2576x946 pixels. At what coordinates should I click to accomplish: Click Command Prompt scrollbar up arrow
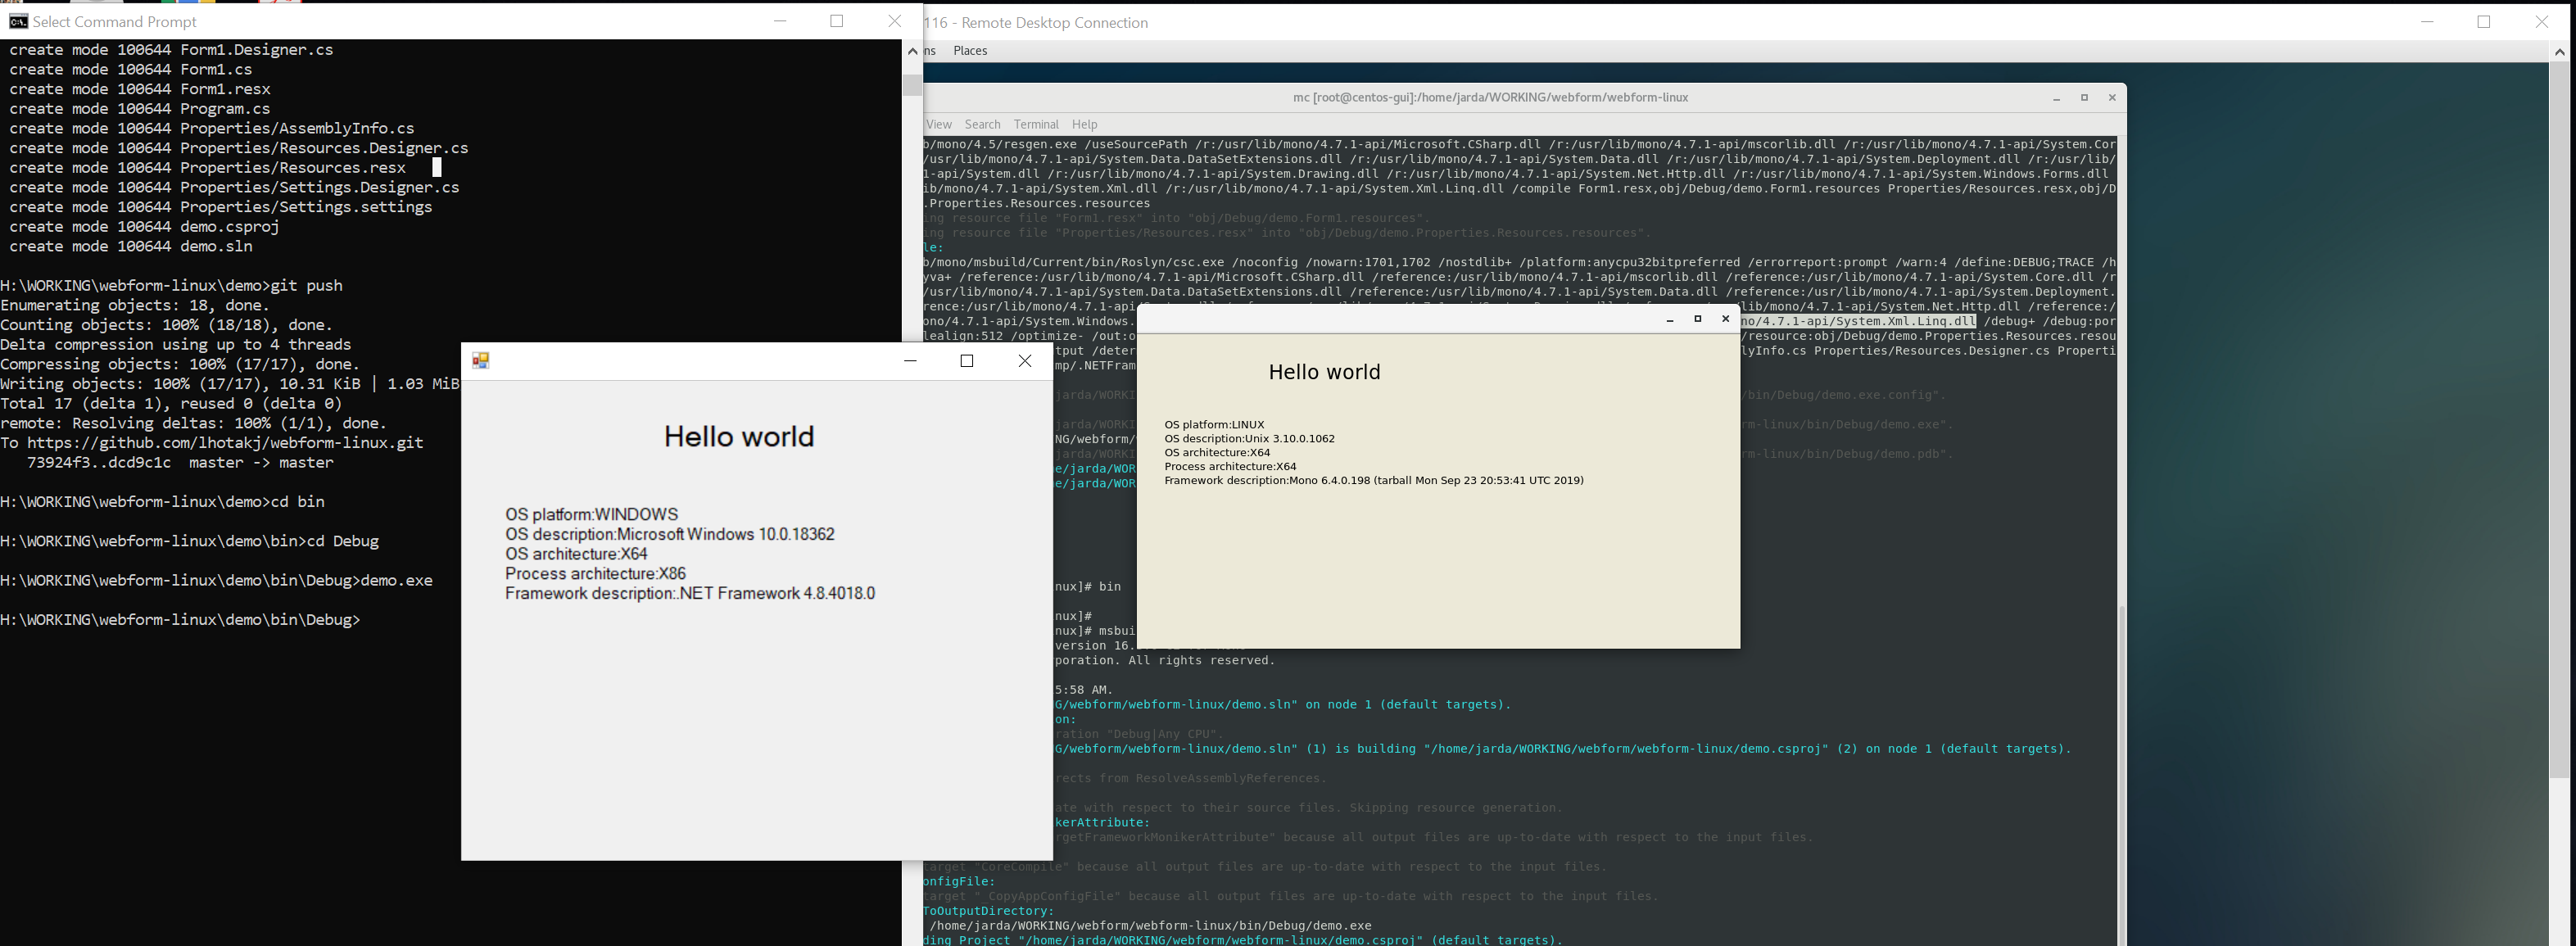pos(912,51)
